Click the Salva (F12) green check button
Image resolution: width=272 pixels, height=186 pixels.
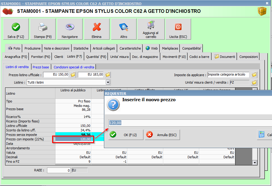(16, 29)
